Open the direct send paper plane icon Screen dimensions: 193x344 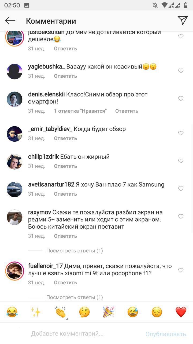coord(183,20)
